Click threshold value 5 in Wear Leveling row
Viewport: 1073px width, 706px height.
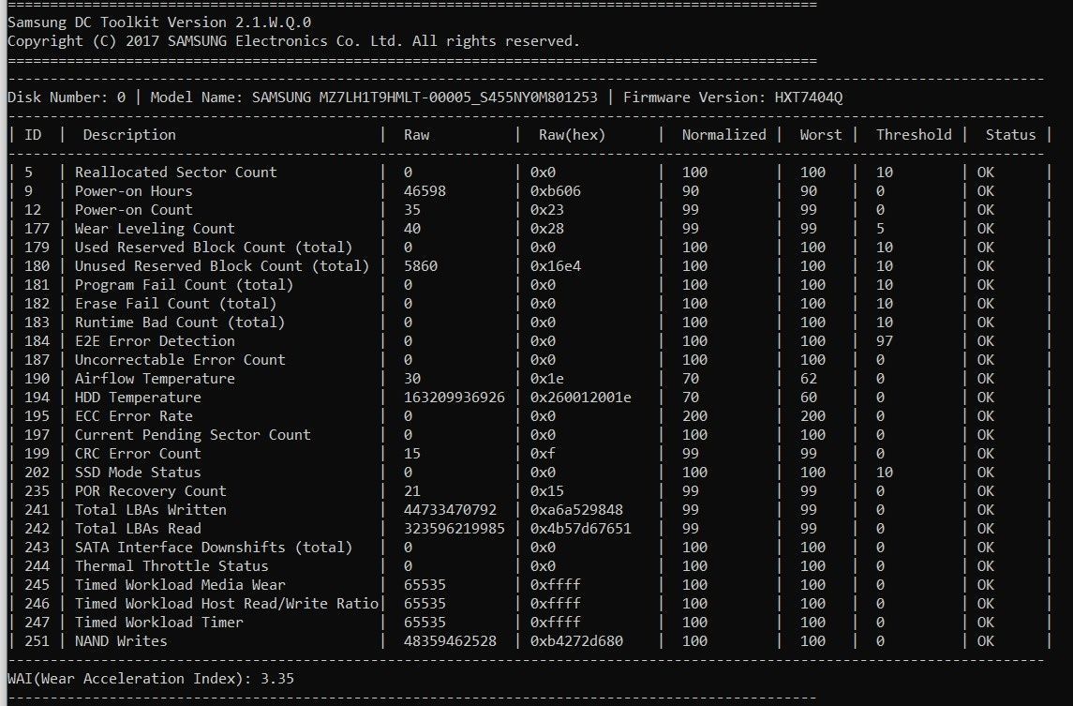pyautogui.click(x=880, y=229)
